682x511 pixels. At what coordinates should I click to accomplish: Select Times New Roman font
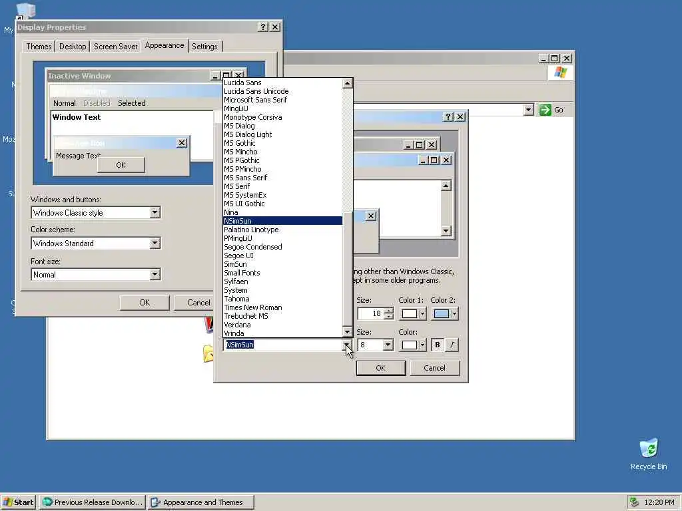282,307
